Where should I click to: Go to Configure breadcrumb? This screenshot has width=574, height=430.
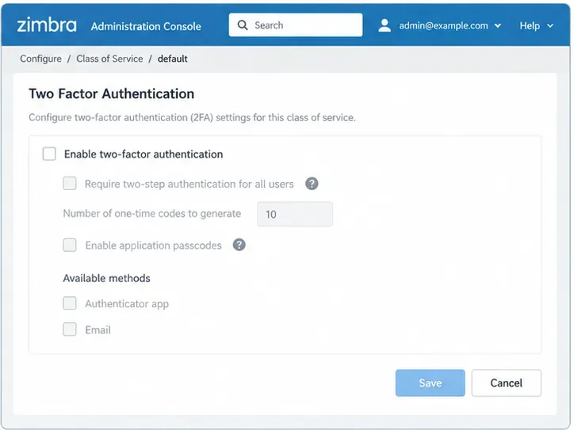[40, 59]
